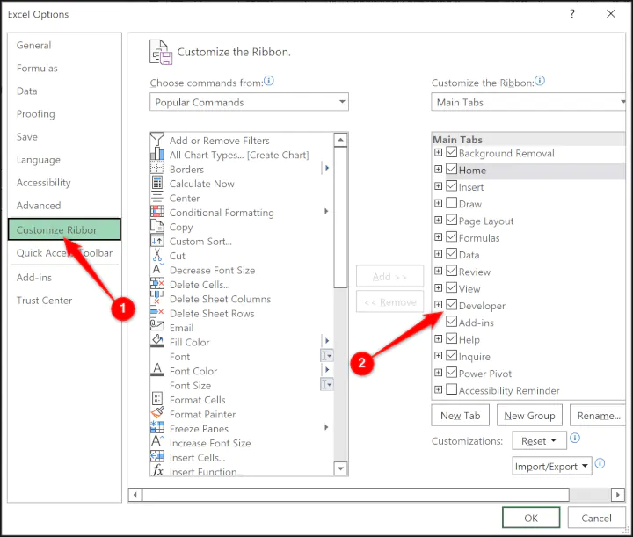Click the Insert Cells icon

pos(157,456)
